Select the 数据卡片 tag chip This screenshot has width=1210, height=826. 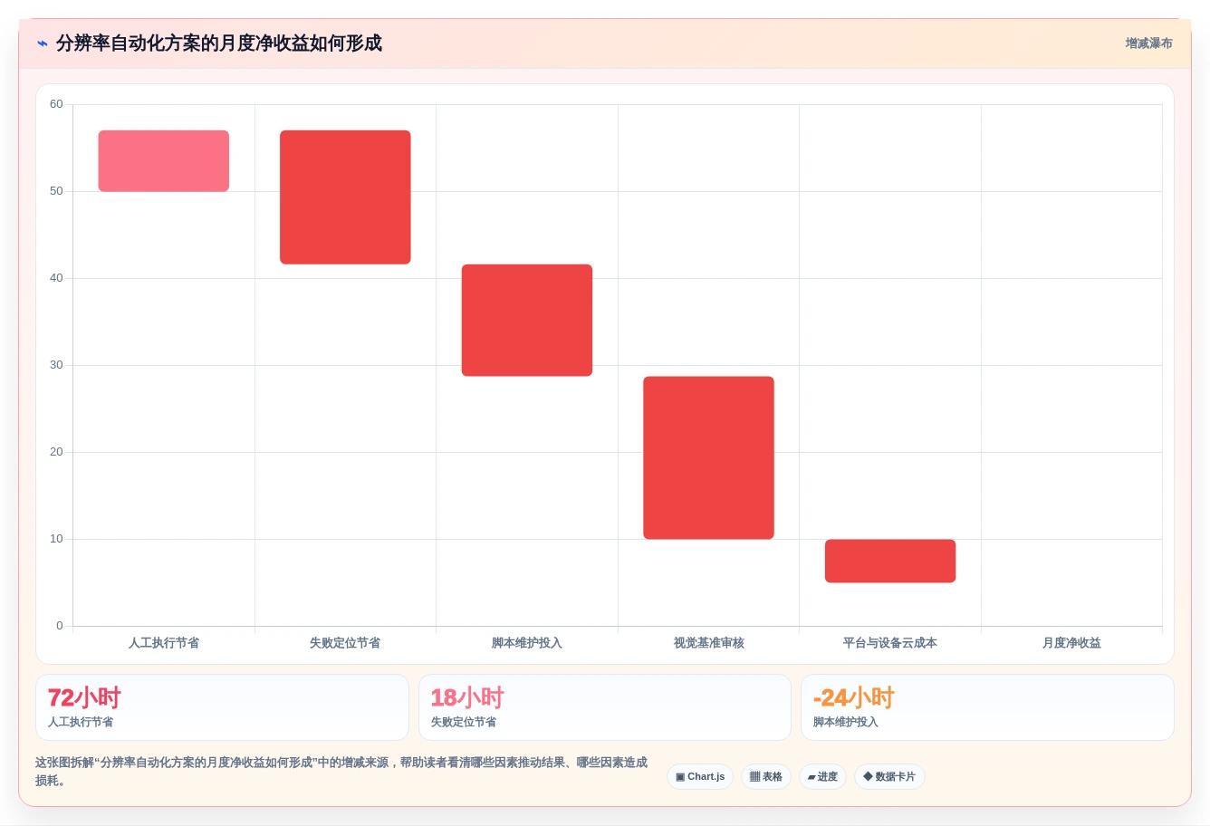889,777
